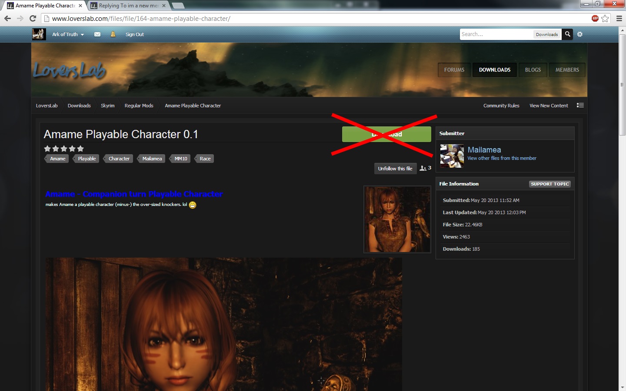Select the Race tag
Screen dimensions: 626x391
coord(204,159)
